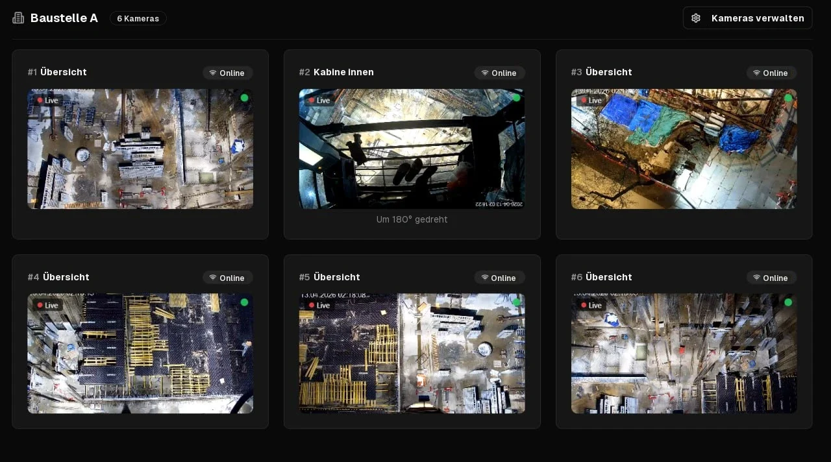Click the Online badge on camera #2
The height and width of the screenshot is (462, 831).
pos(499,73)
